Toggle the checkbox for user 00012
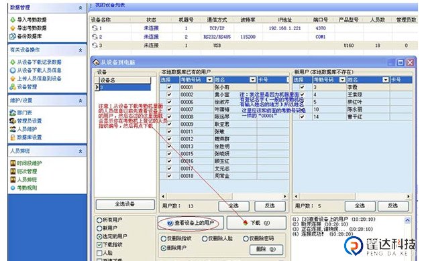Screen dimensions: 422x261 click(169, 139)
